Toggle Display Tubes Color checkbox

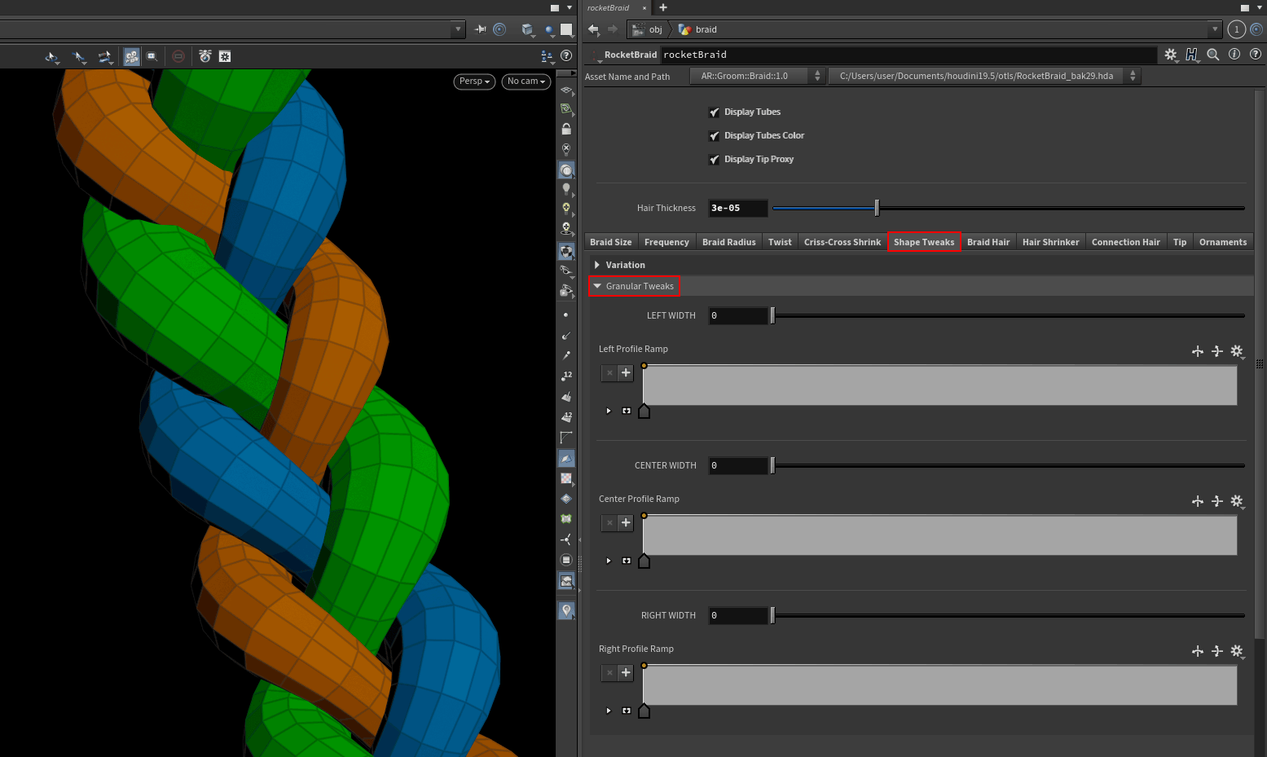click(x=715, y=136)
